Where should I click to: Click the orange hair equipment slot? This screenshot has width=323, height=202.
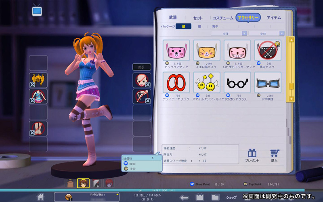(38, 80)
